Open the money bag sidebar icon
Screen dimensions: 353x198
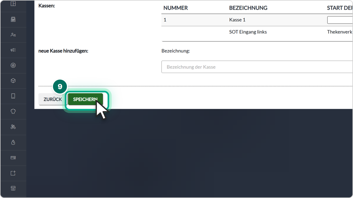pos(13,142)
